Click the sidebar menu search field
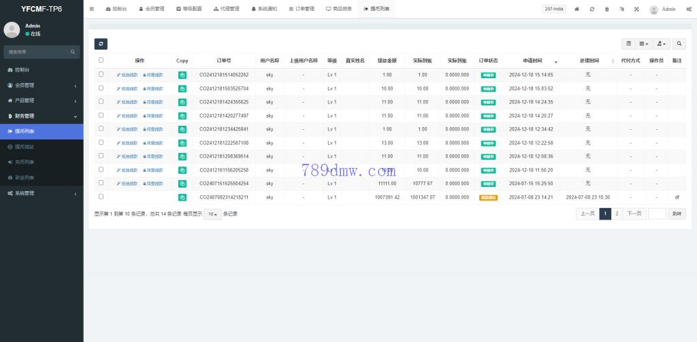 [x=37, y=52]
